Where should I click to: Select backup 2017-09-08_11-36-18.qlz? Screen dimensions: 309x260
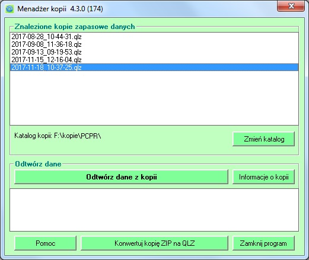154,44
